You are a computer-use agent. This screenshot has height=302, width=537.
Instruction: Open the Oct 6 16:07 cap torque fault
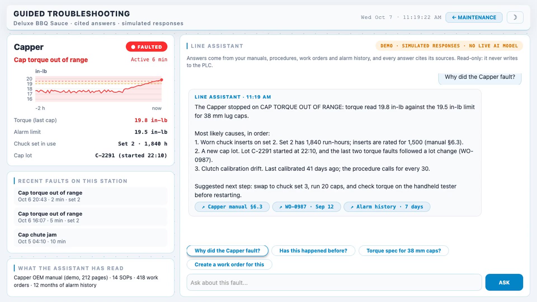[x=91, y=217]
